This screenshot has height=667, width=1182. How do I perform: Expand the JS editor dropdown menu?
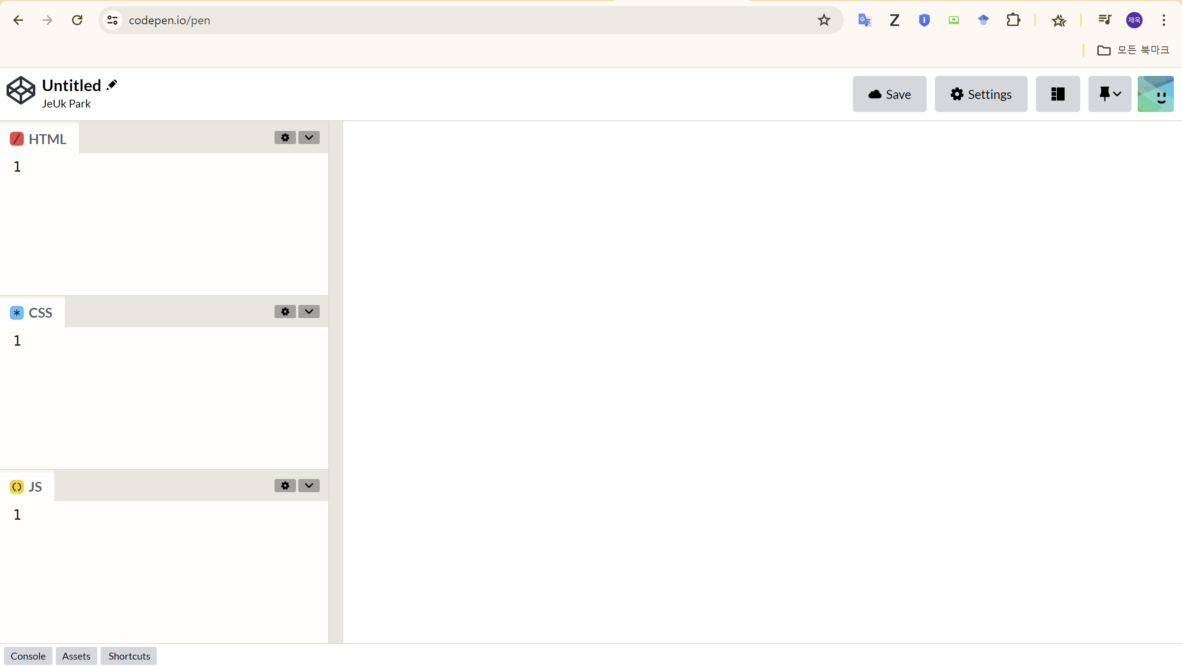[x=309, y=486]
